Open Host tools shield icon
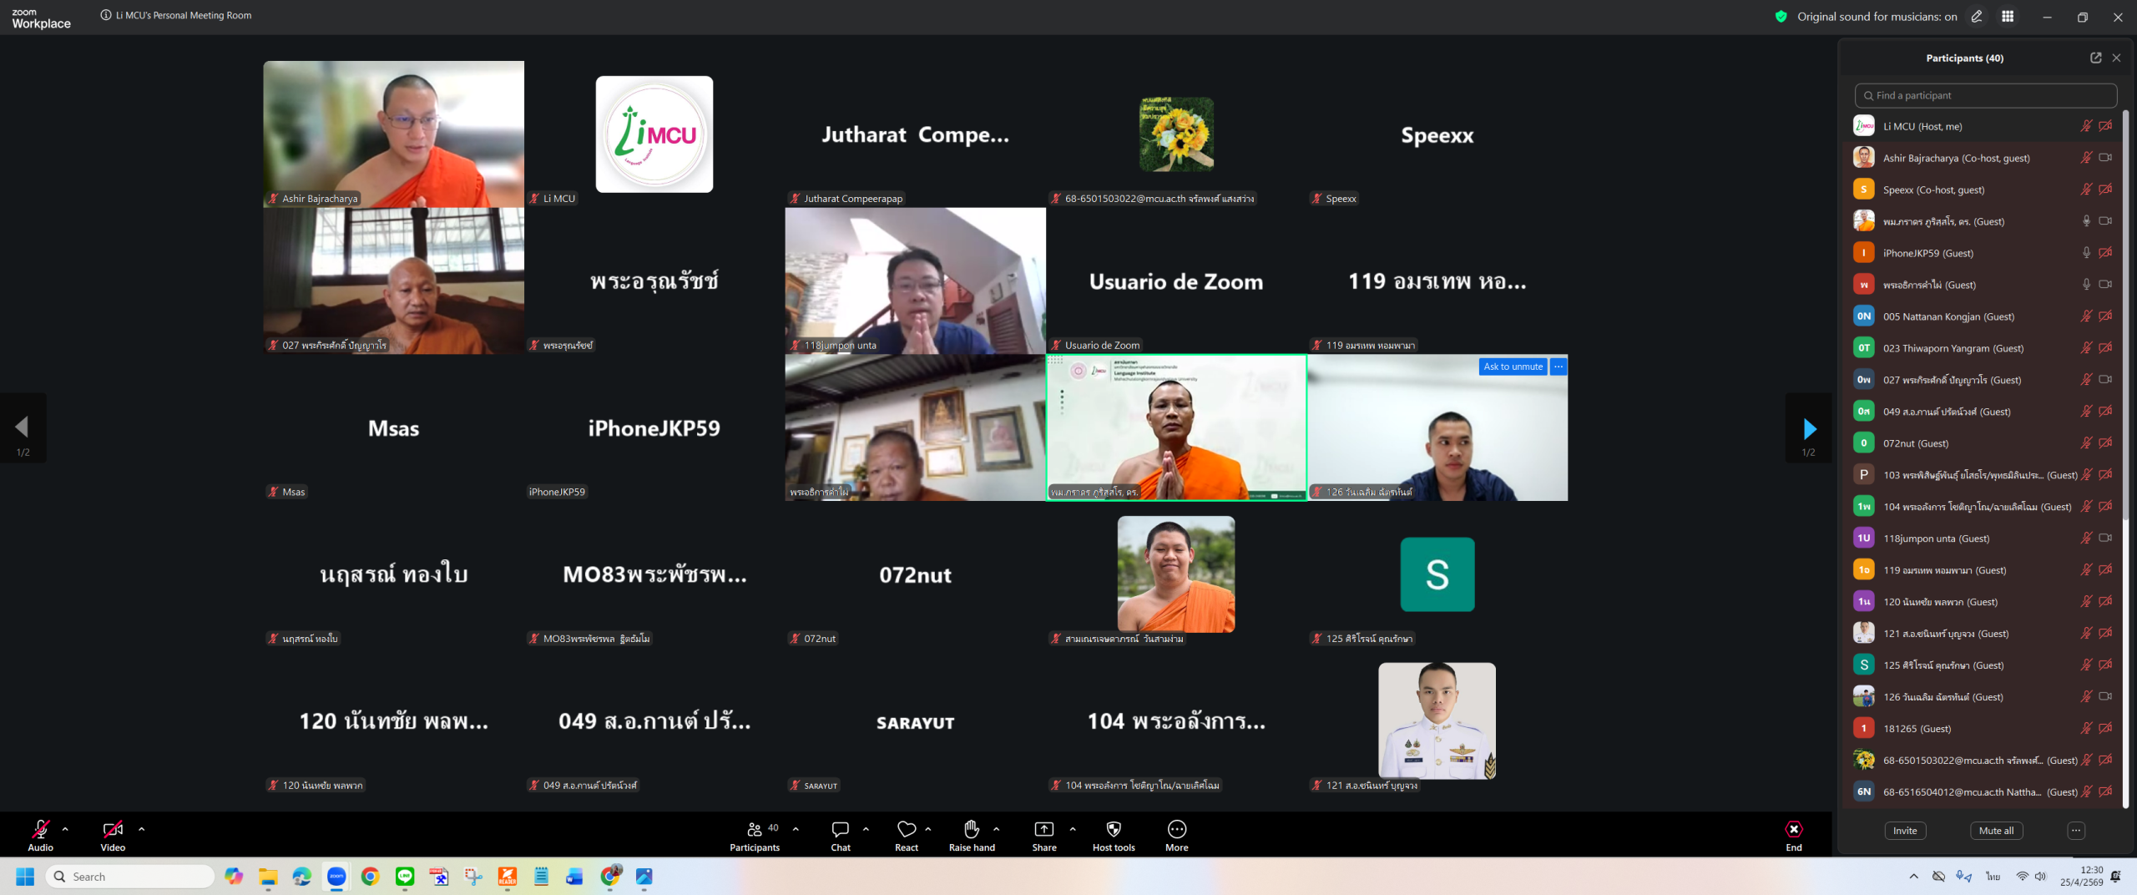Screen dimensions: 2137x895 [x=1113, y=834]
